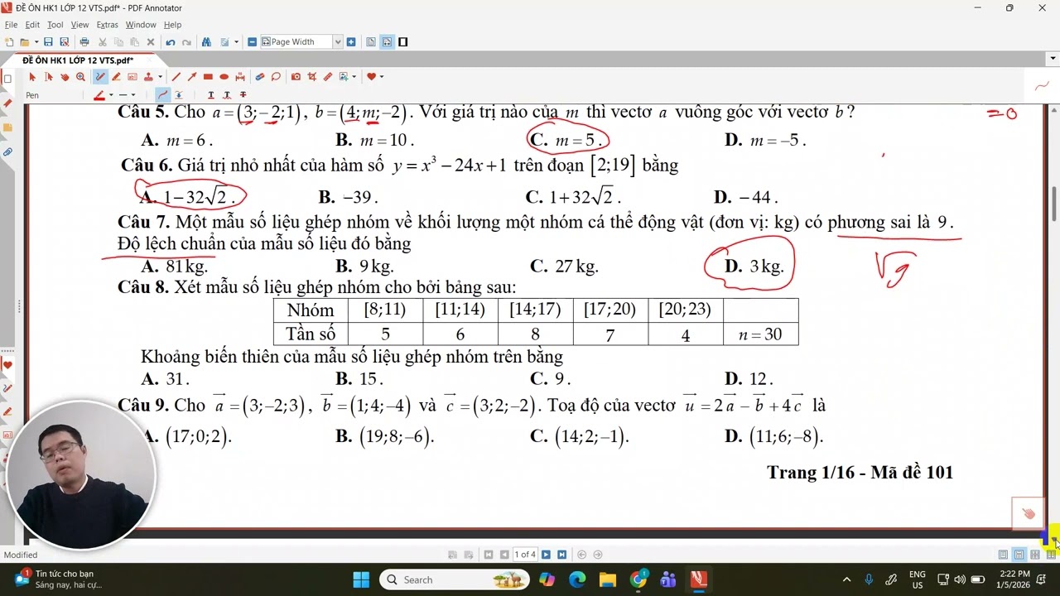This screenshot has width=1060, height=596.
Task: Switch to ĐỀ ÔN HK1 LỚP 12 VTS.pdf tab
Action: pyautogui.click(x=78, y=60)
